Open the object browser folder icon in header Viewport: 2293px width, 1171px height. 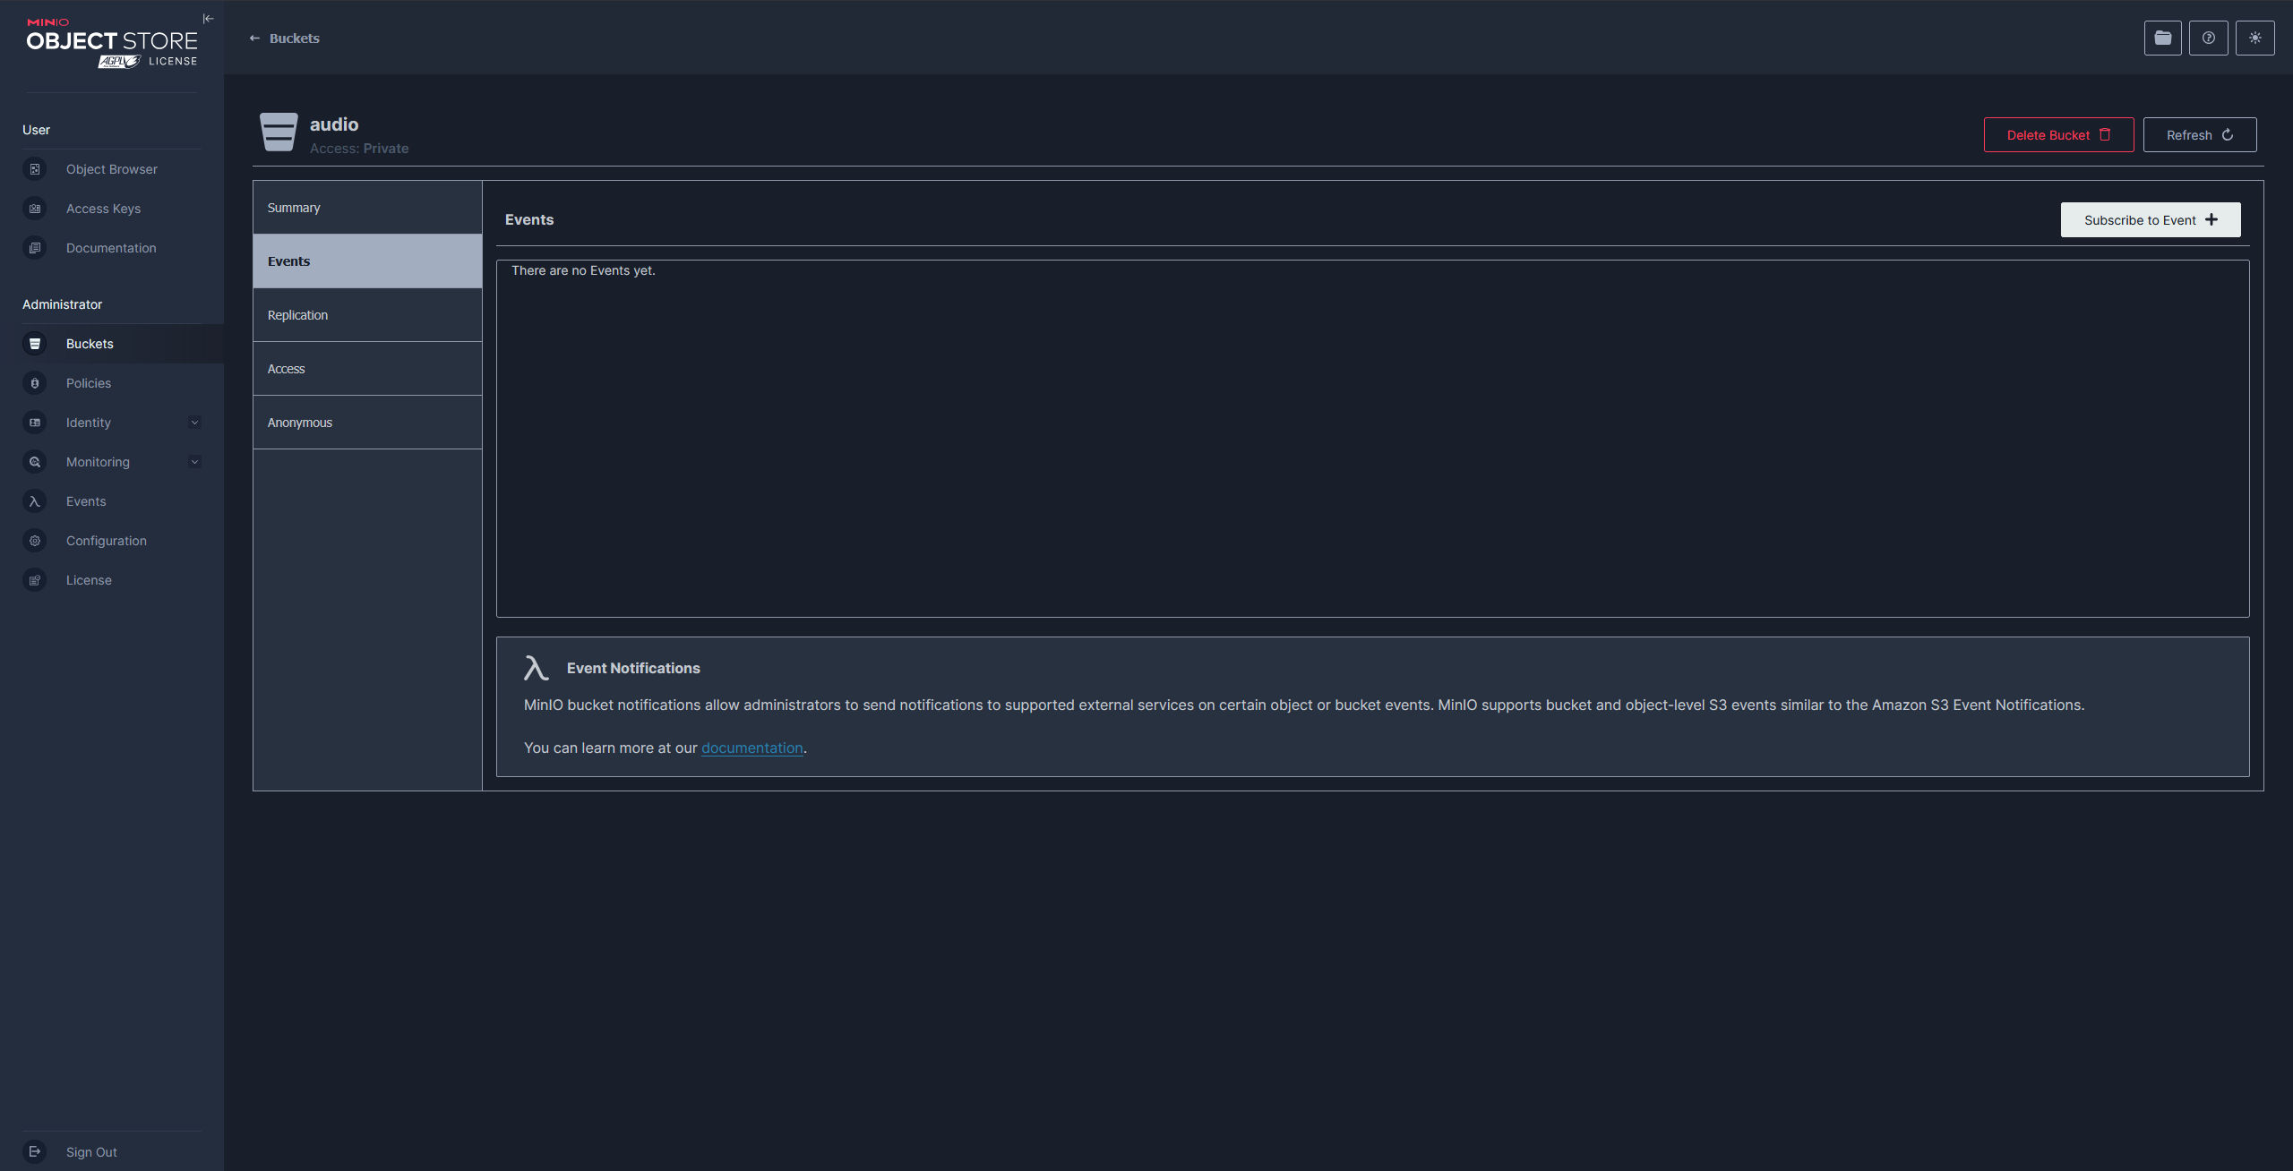pos(2162,38)
